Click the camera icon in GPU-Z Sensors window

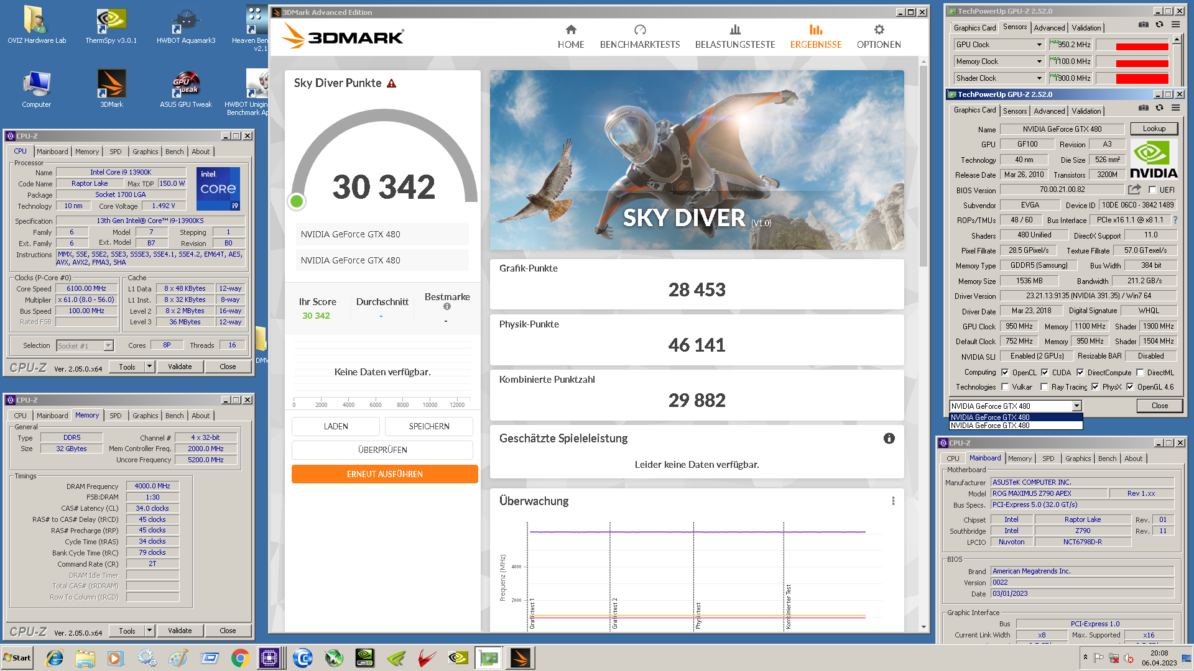(x=1143, y=24)
